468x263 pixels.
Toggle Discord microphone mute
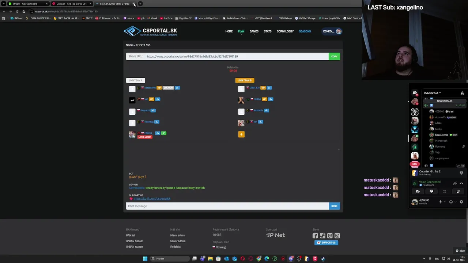(x=440, y=202)
